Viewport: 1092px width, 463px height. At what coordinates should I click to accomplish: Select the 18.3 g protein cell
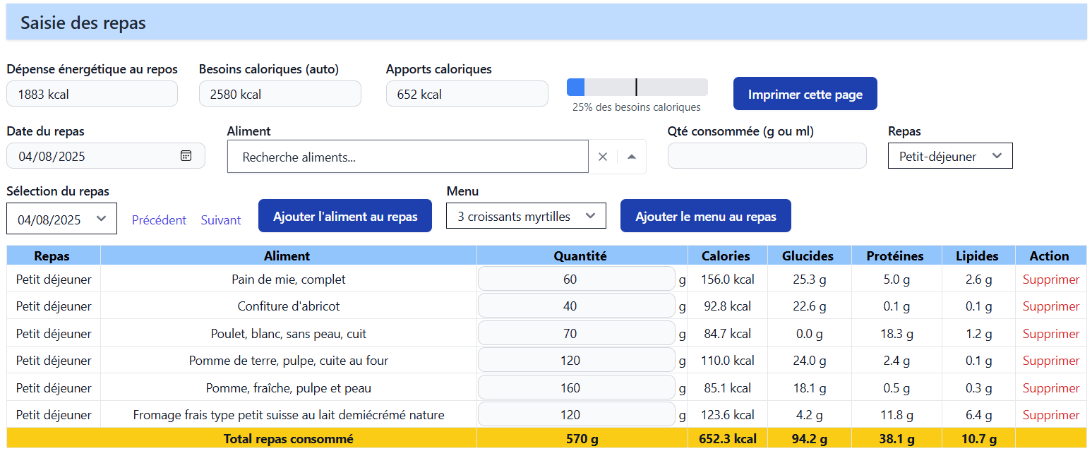[x=896, y=333]
